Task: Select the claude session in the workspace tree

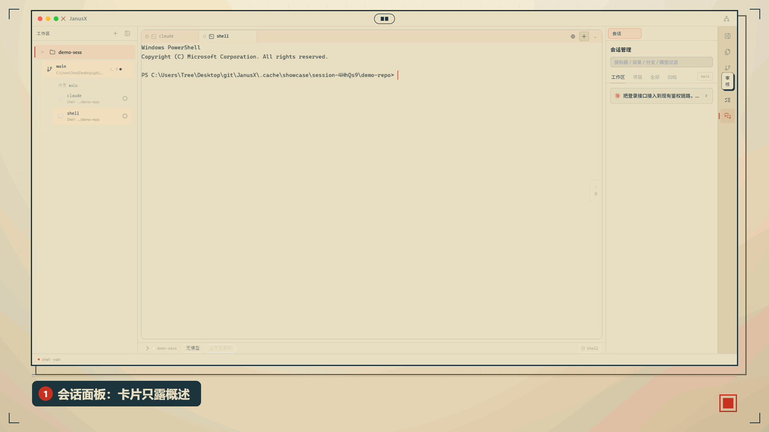Action: (93, 98)
